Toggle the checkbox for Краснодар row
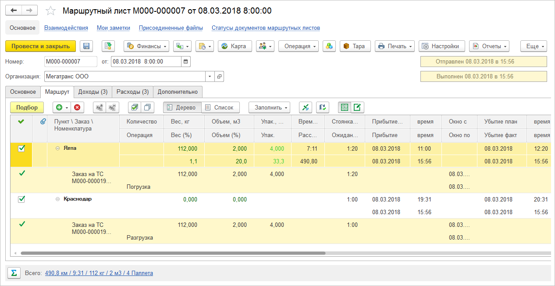Viewport: 555px width, 286px height. click(21, 199)
